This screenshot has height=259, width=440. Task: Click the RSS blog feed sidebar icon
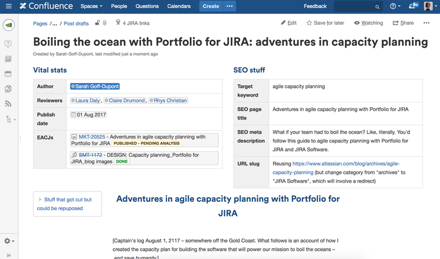point(8,104)
